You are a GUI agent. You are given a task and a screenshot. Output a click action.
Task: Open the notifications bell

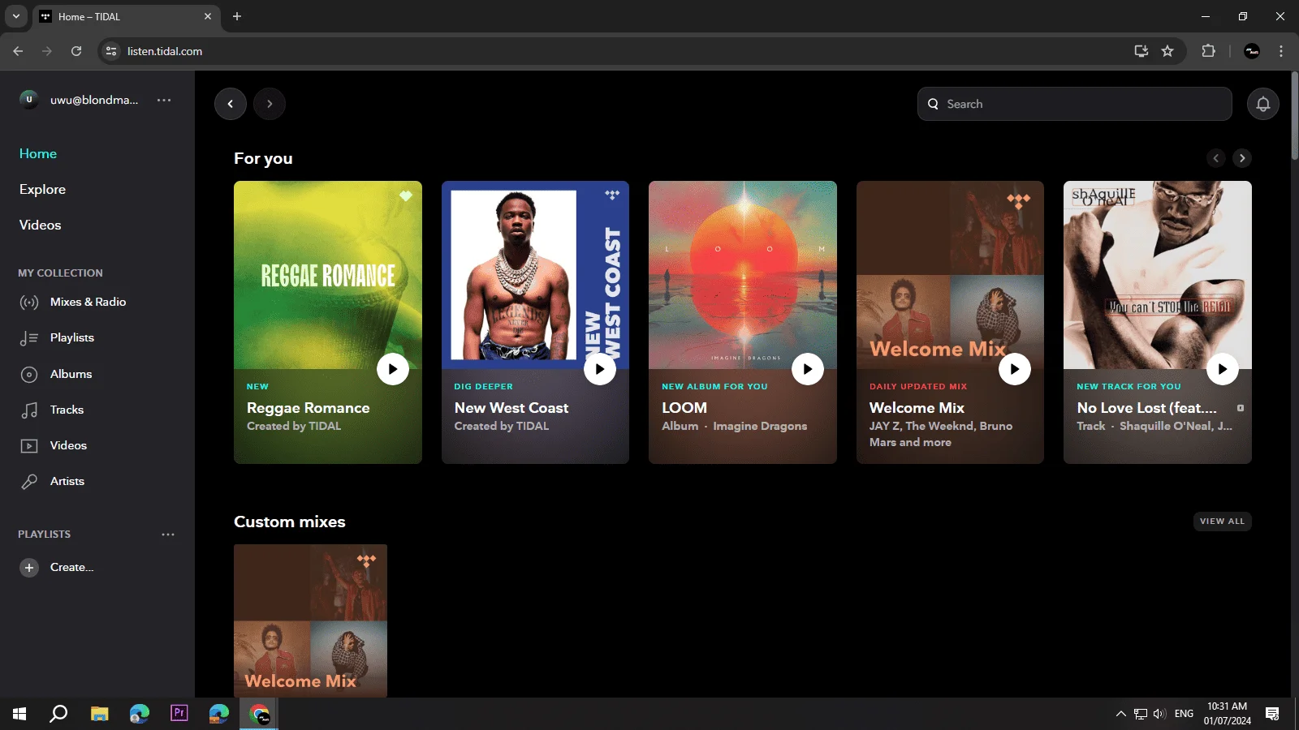[x=1263, y=104]
